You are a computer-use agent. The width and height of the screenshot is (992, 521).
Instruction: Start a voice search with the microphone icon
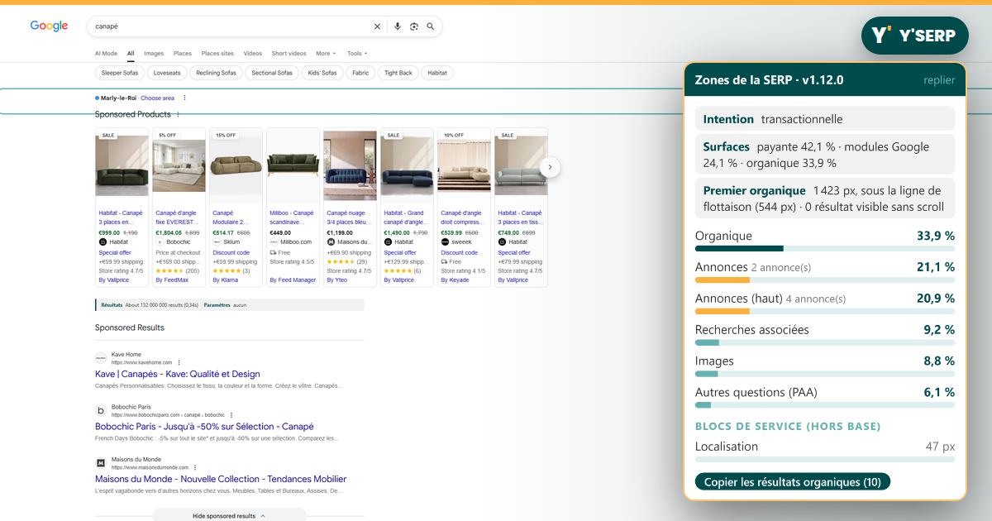(x=398, y=26)
